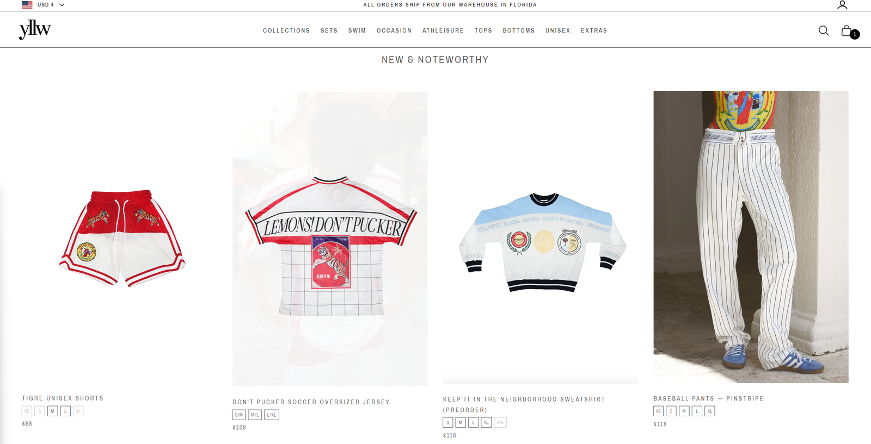871x444 pixels.
Task: Open the Keep It In The Neighborhood sweatshirt image
Action: pyautogui.click(x=541, y=237)
